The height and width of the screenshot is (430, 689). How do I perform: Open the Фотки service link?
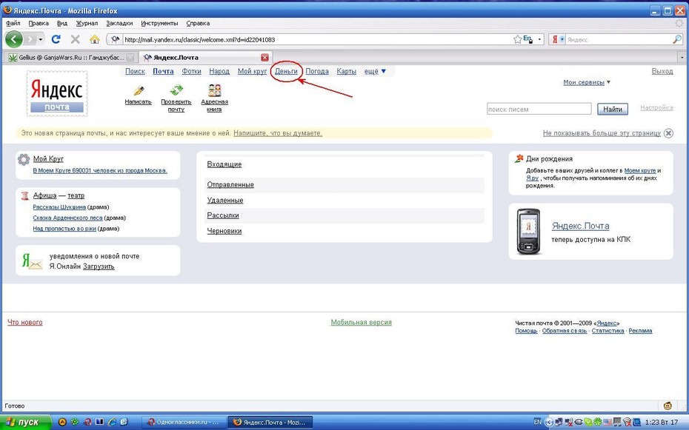(192, 71)
